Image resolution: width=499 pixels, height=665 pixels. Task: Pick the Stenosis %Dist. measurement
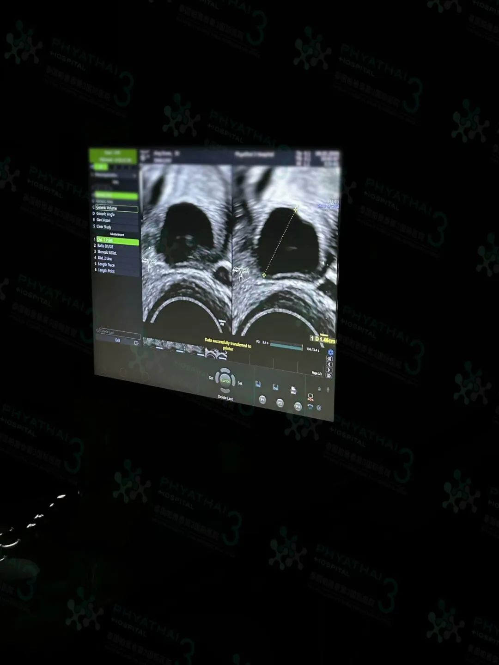[117, 253]
